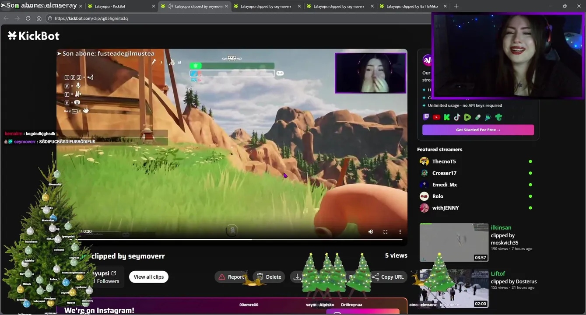This screenshot has width=586, height=315.
Task: Click the 'Featured streamers' heading
Action: [x=439, y=150]
